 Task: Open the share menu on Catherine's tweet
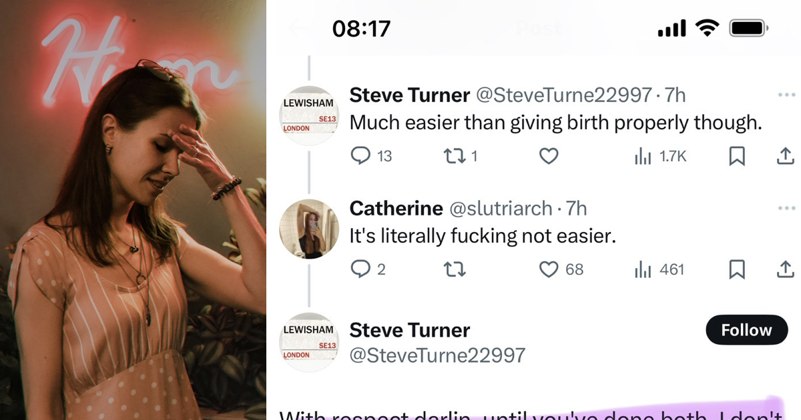click(786, 269)
